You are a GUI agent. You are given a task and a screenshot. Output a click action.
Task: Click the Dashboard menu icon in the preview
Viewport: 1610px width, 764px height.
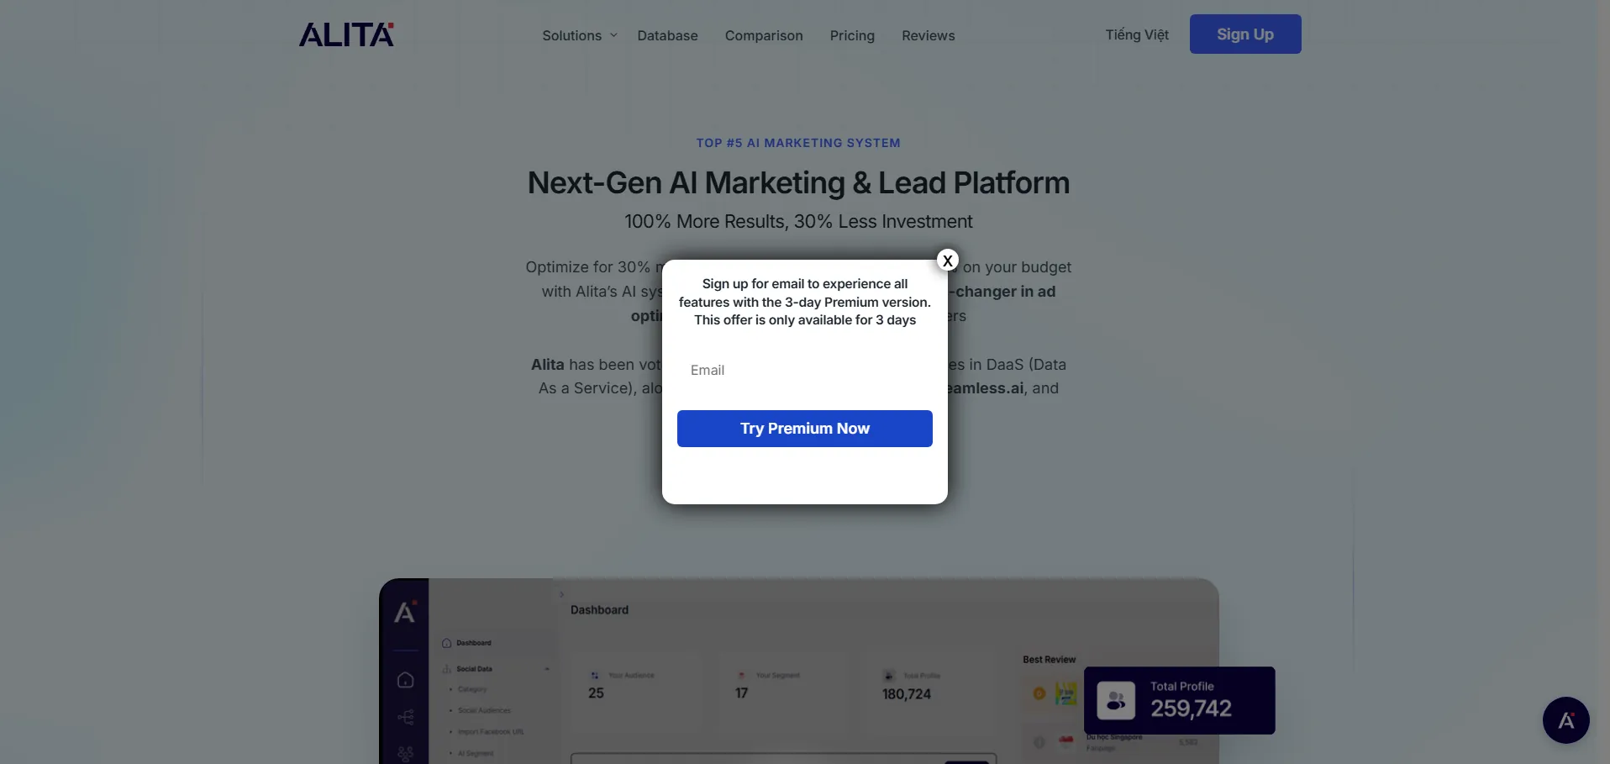tap(446, 643)
